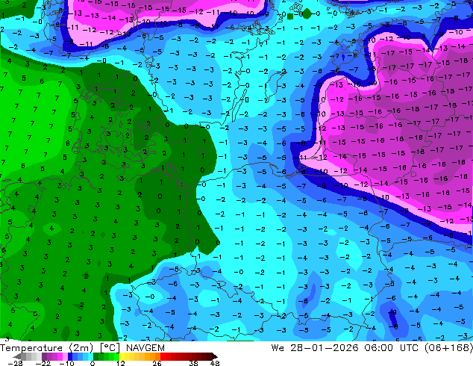The image size is (473, 366).
Task: Click the -28 legend scale value
Action: point(15,363)
